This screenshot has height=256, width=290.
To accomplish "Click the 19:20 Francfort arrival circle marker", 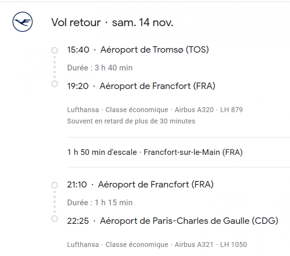I will 55,84.
